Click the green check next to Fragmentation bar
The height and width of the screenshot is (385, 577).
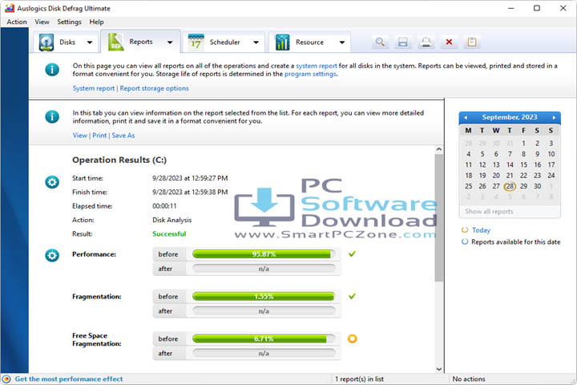[x=352, y=296]
